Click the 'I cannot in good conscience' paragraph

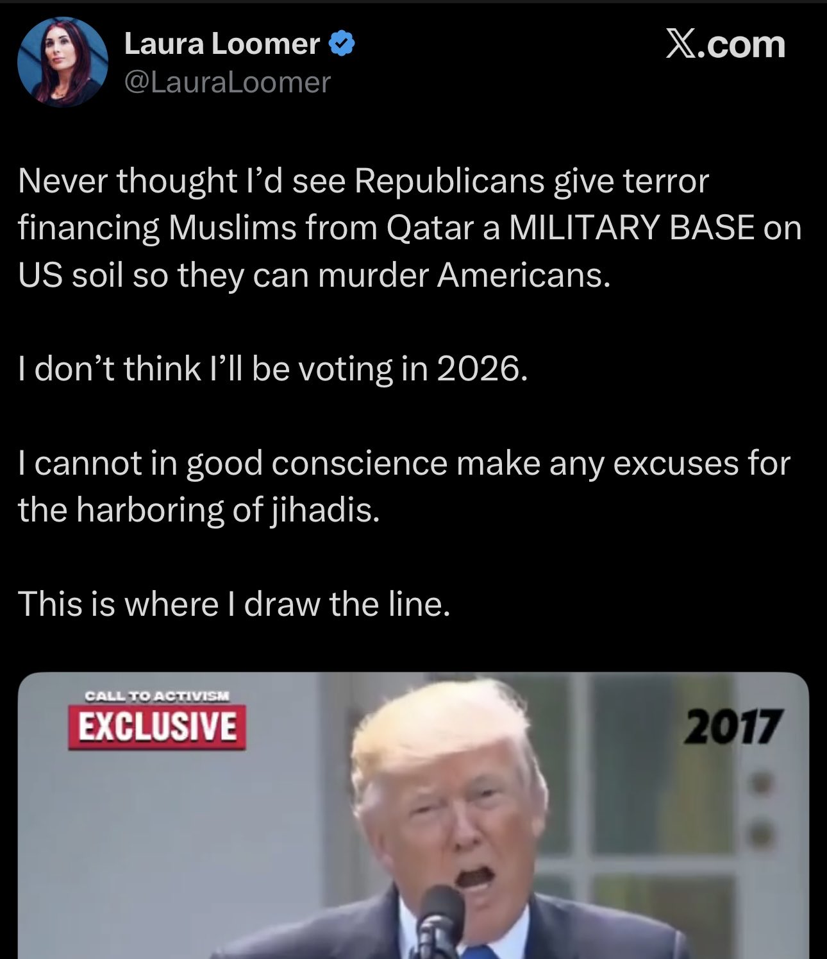coord(405,486)
